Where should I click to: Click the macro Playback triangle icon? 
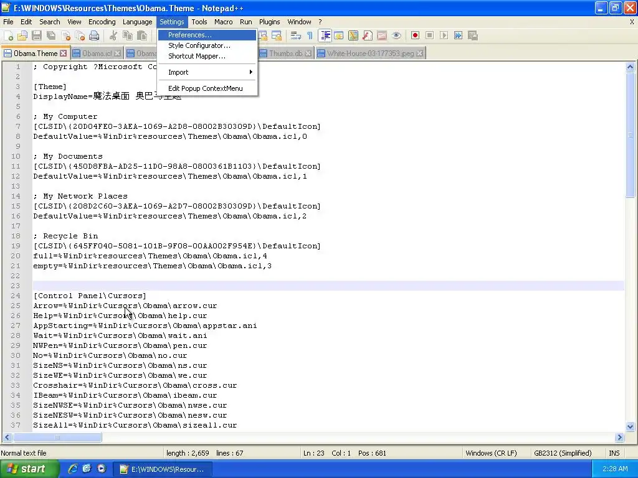[444, 35]
